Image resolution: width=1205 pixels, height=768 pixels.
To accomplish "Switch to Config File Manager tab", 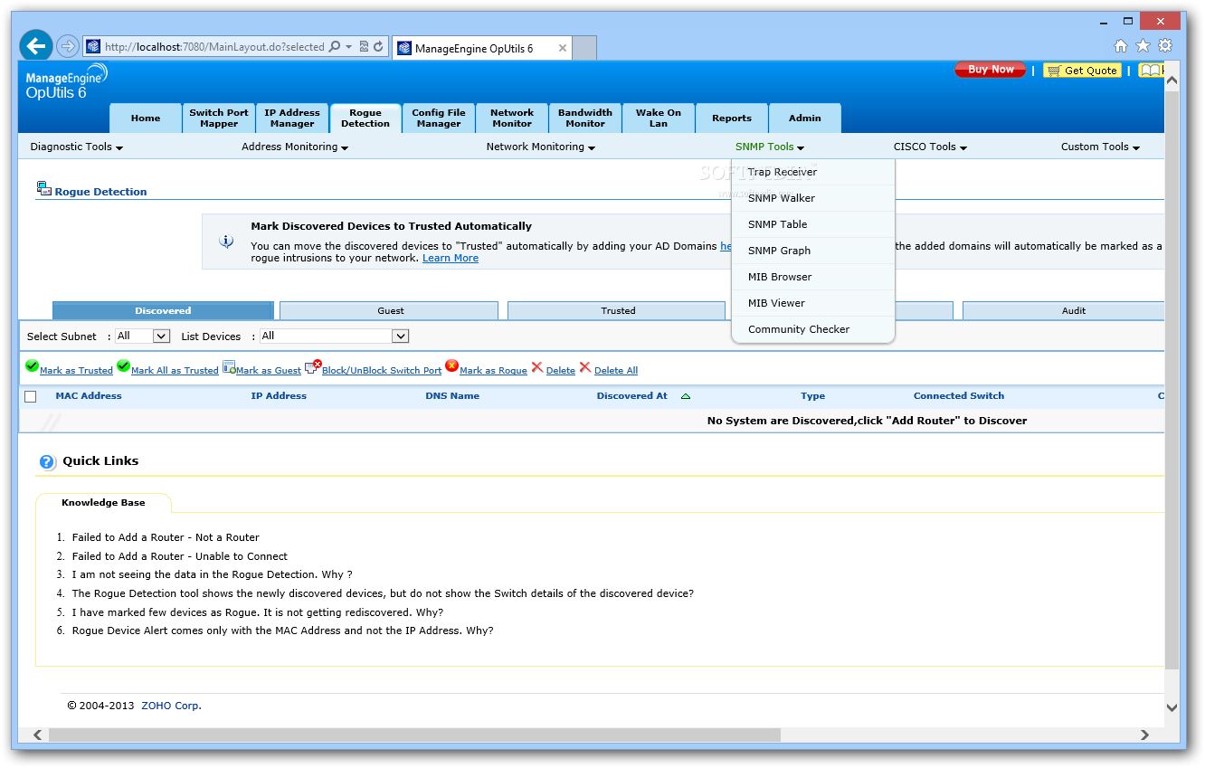I will (x=439, y=119).
